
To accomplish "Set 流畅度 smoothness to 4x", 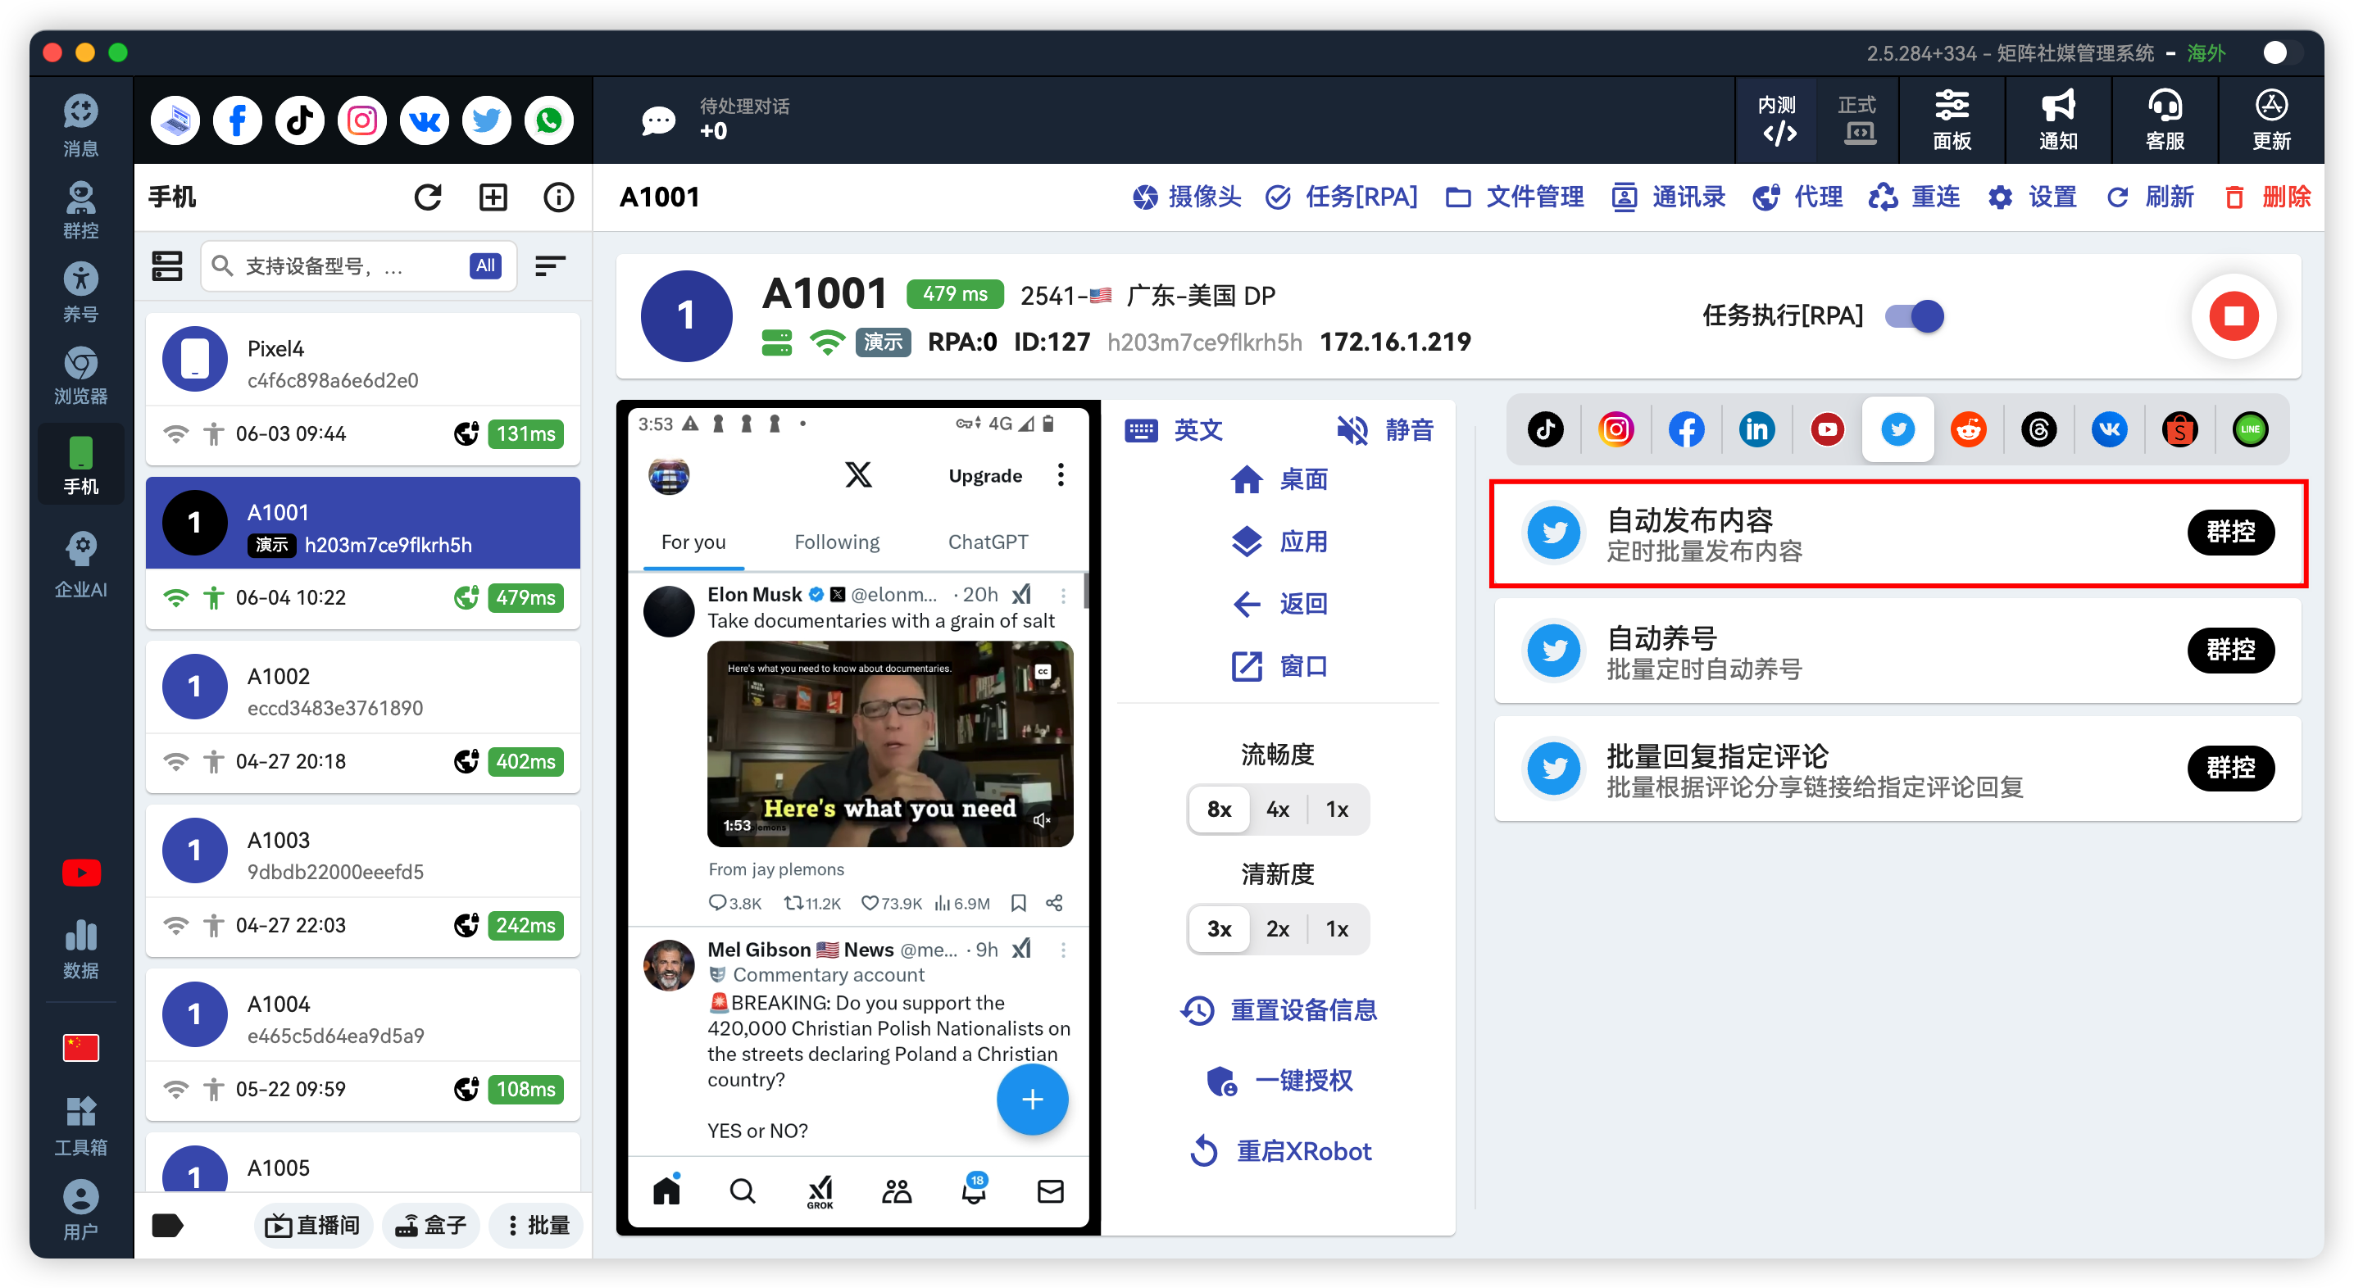I will click(x=1277, y=809).
